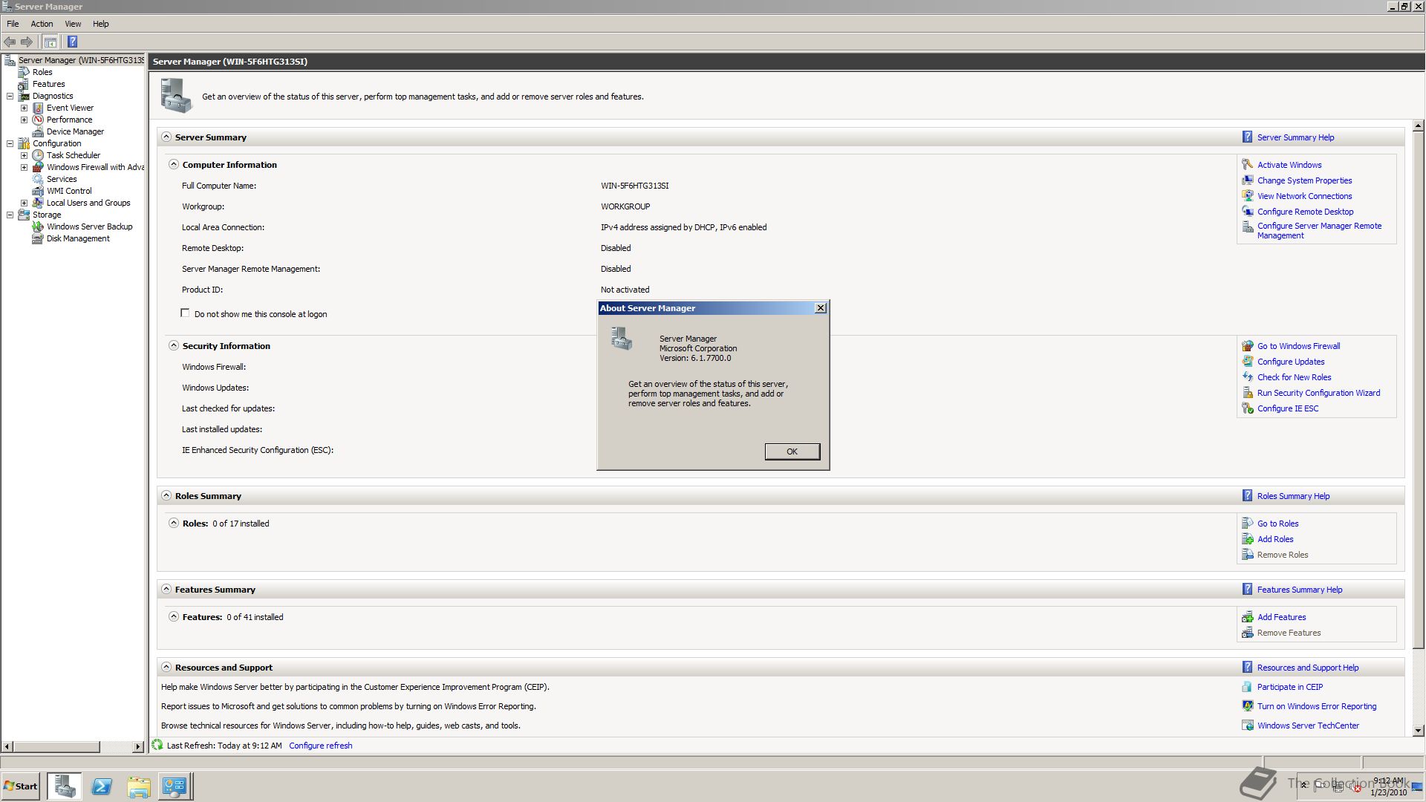Viewport: 1426px width, 802px height.
Task: Click the Add Features icon
Action: pos(1248,616)
